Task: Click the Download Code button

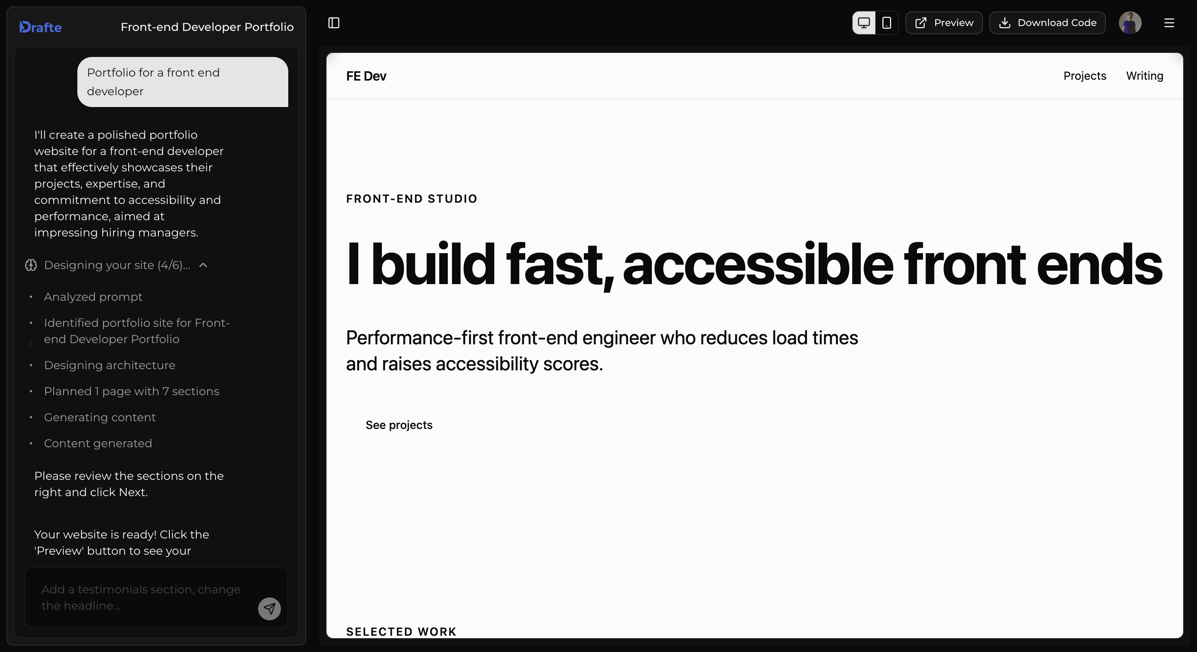Action: [1047, 23]
